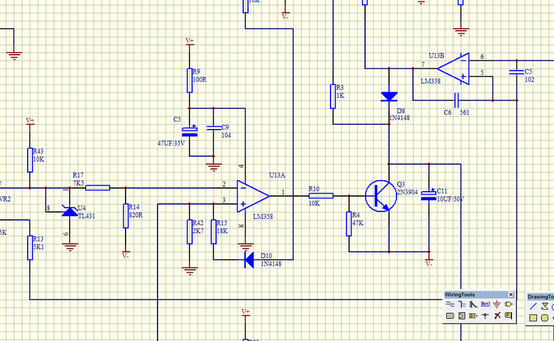Select resistor R43 10K
Image resolution: width=554 pixels, height=341 pixels.
click(x=30, y=160)
